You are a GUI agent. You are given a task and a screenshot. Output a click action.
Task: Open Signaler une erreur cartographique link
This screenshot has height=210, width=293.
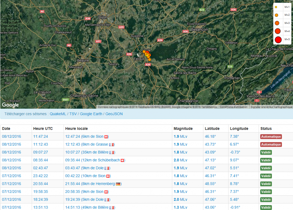point(271,107)
